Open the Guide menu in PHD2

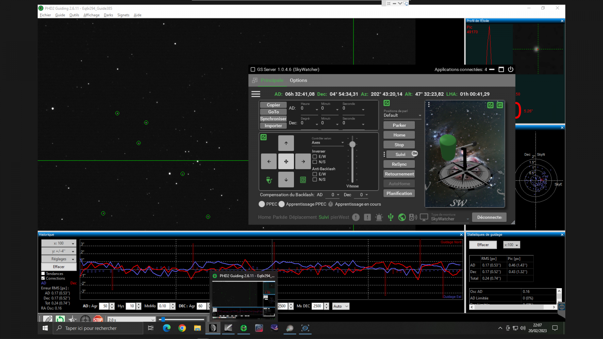60,15
